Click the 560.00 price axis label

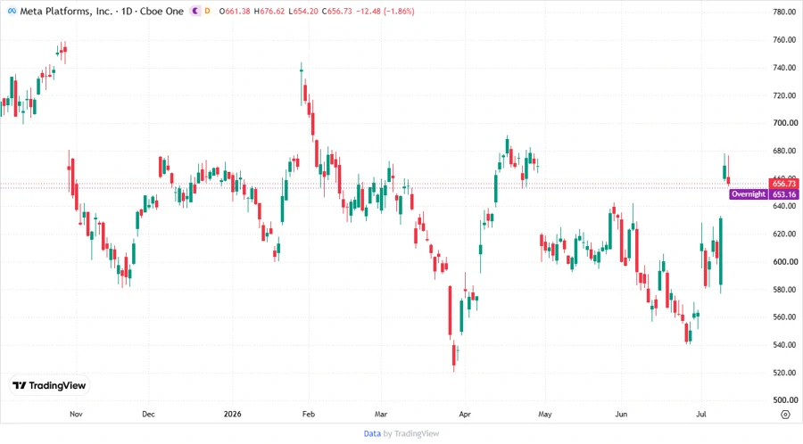pos(784,317)
